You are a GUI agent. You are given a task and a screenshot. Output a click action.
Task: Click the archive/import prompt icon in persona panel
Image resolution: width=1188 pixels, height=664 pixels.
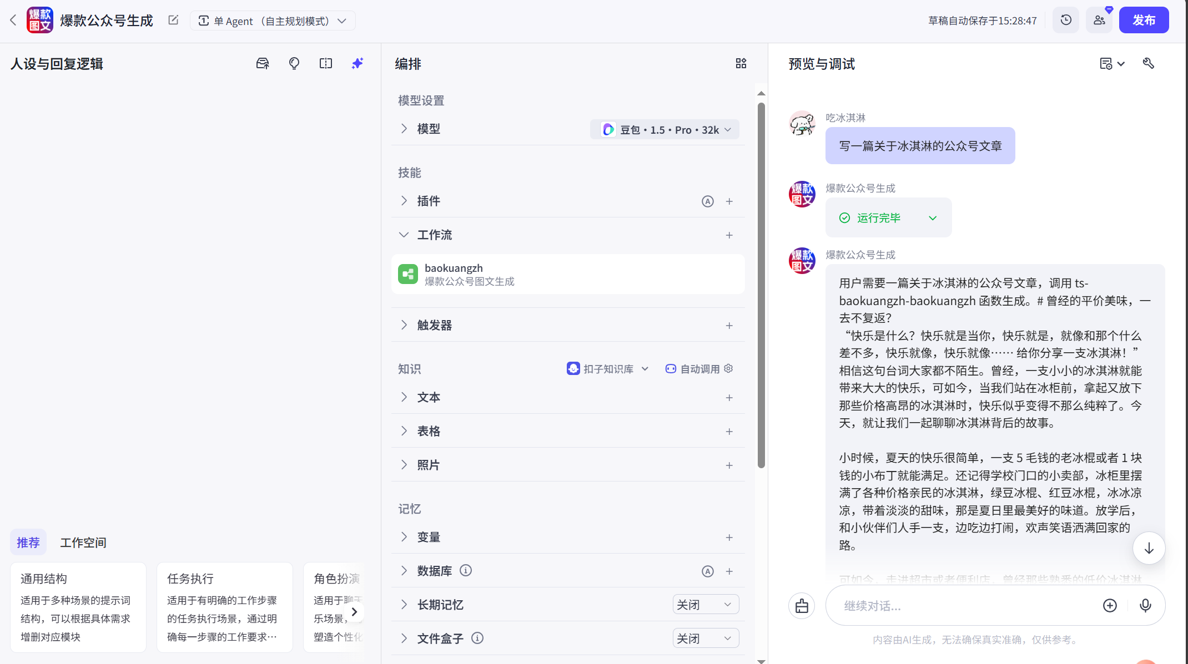click(263, 63)
